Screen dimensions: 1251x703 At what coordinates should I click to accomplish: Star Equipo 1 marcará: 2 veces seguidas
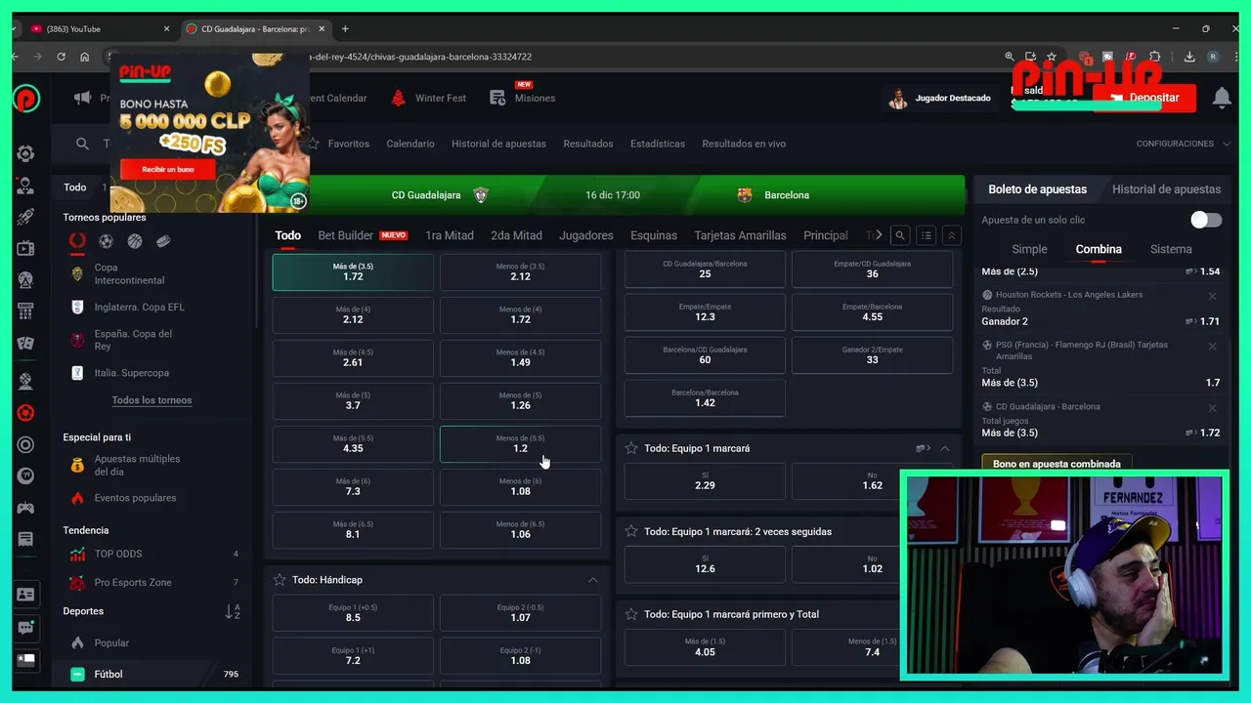(631, 531)
